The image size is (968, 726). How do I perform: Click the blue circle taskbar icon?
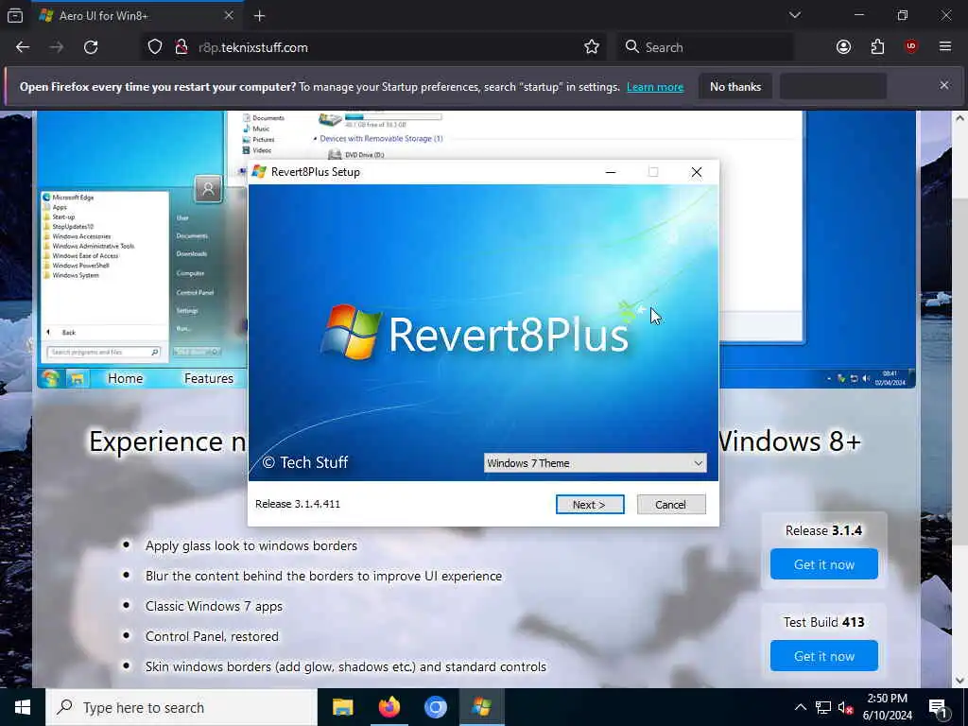[435, 707]
